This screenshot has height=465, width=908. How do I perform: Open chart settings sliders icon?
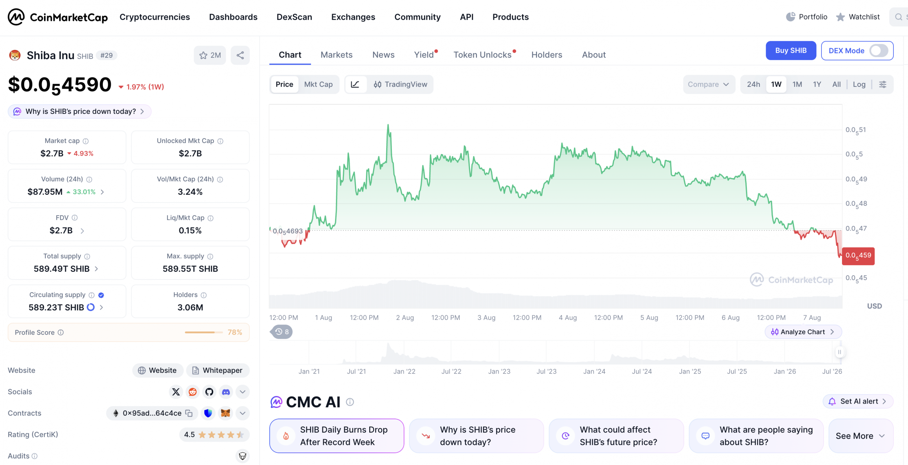[x=883, y=84]
